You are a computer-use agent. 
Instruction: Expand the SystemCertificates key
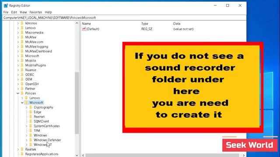point(26,126)
